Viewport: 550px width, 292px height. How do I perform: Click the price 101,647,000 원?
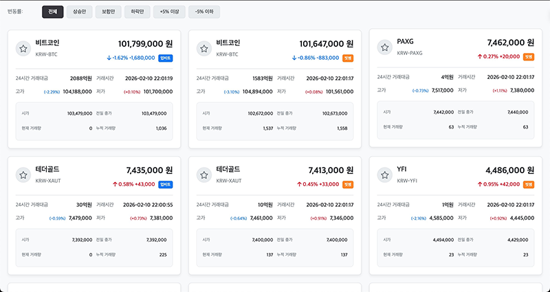[x=326, y=44]
